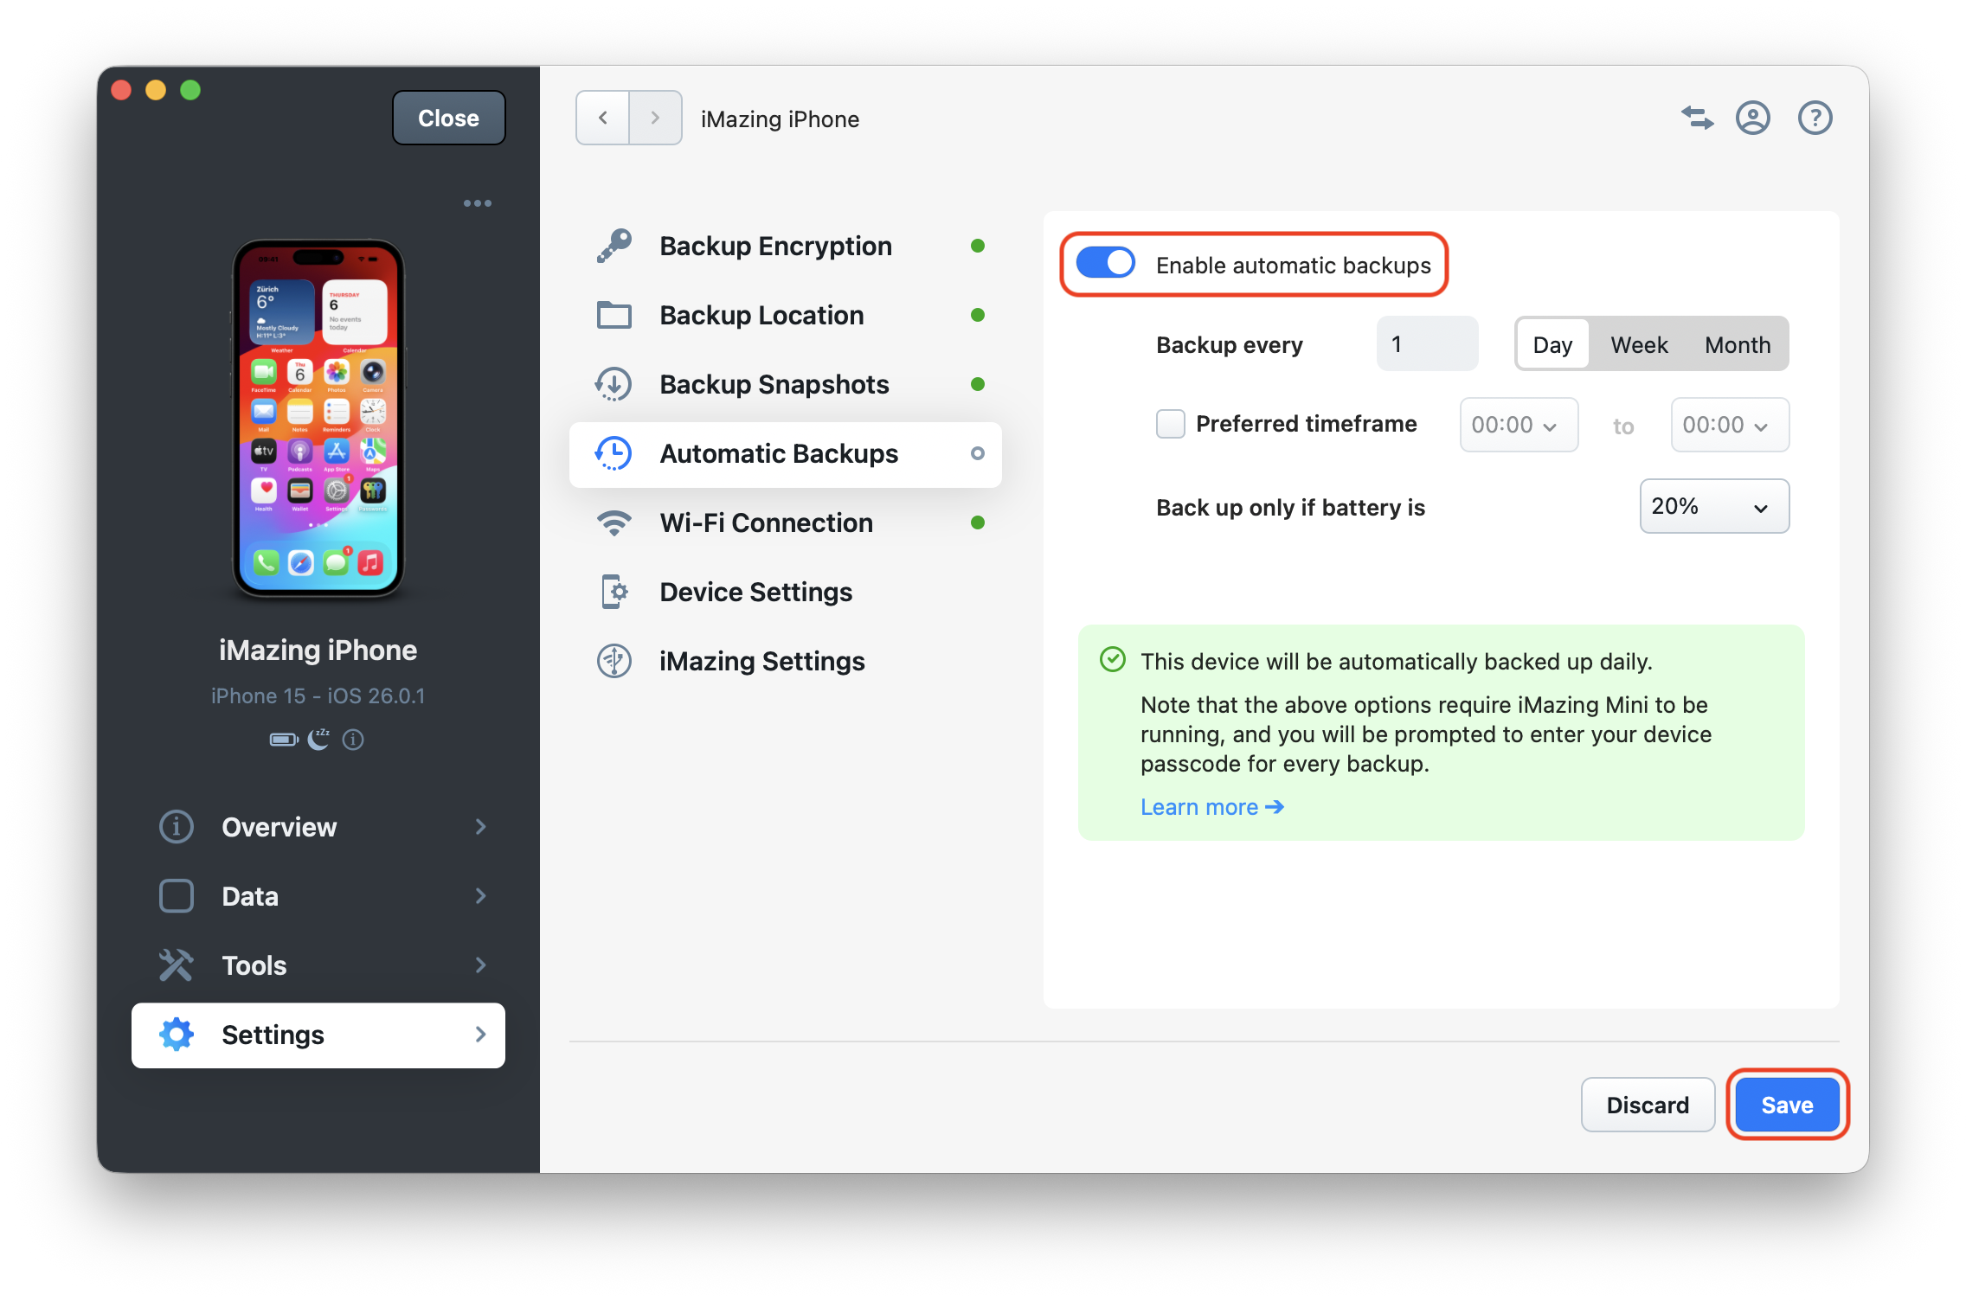This screenshot has width=1966, height=1301.
Task: Click the device sleep mode moon icon
Action: tap(318, 738)
